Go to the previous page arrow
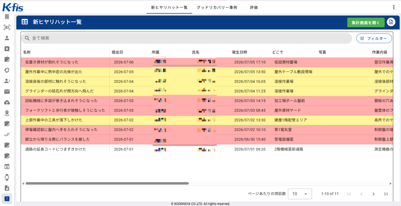 [361, 194]
